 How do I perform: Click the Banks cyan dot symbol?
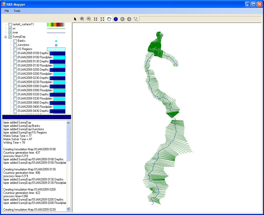56,41
